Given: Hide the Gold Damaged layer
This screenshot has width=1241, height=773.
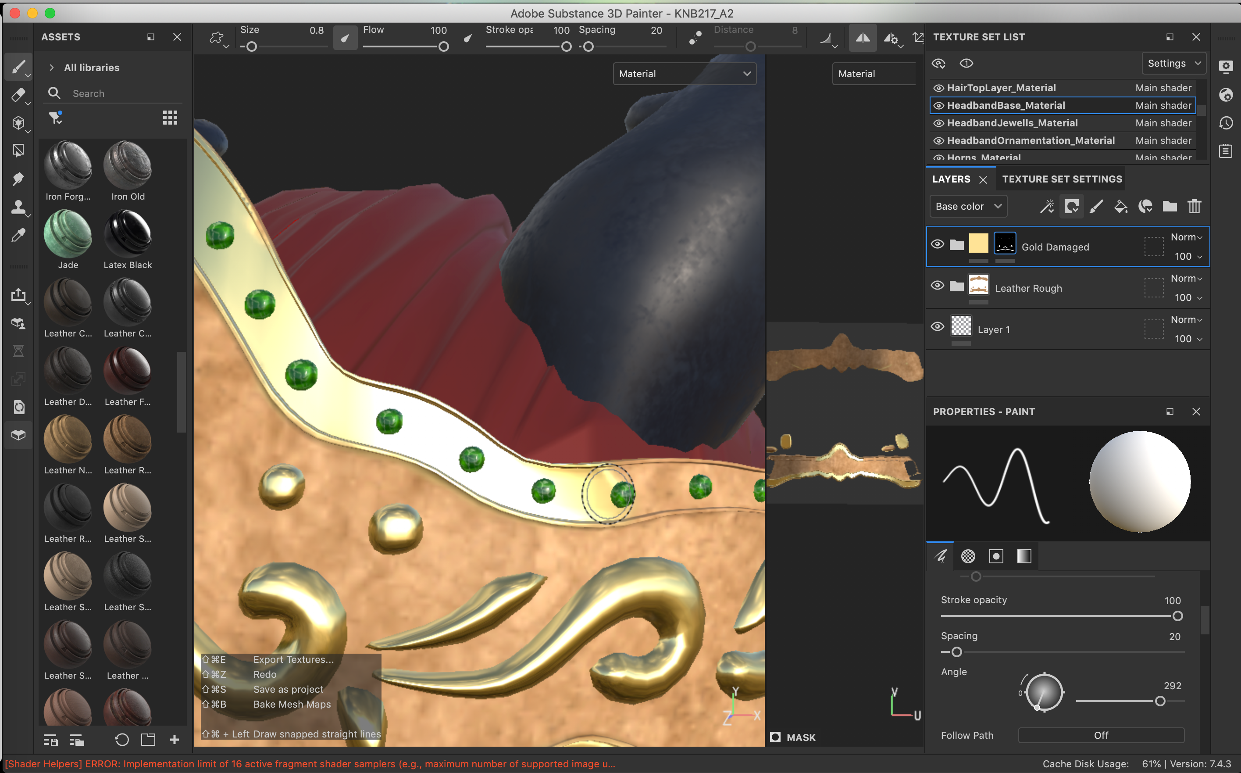Looking at the screenshot, I should pyautogui.click(x=937, y=244).
